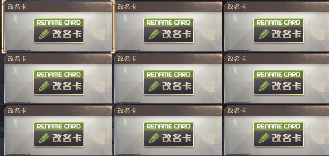
Task: Select the RENAME CARD badge in the bottom-middle card
Action: 169,134
